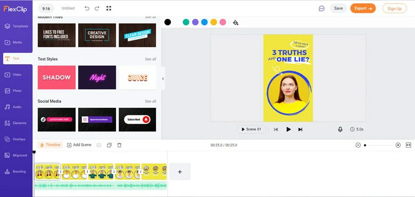Open the 9:16 aspect ratio selector
This screenshot has width=415, height=197.
tap(46, 8)
